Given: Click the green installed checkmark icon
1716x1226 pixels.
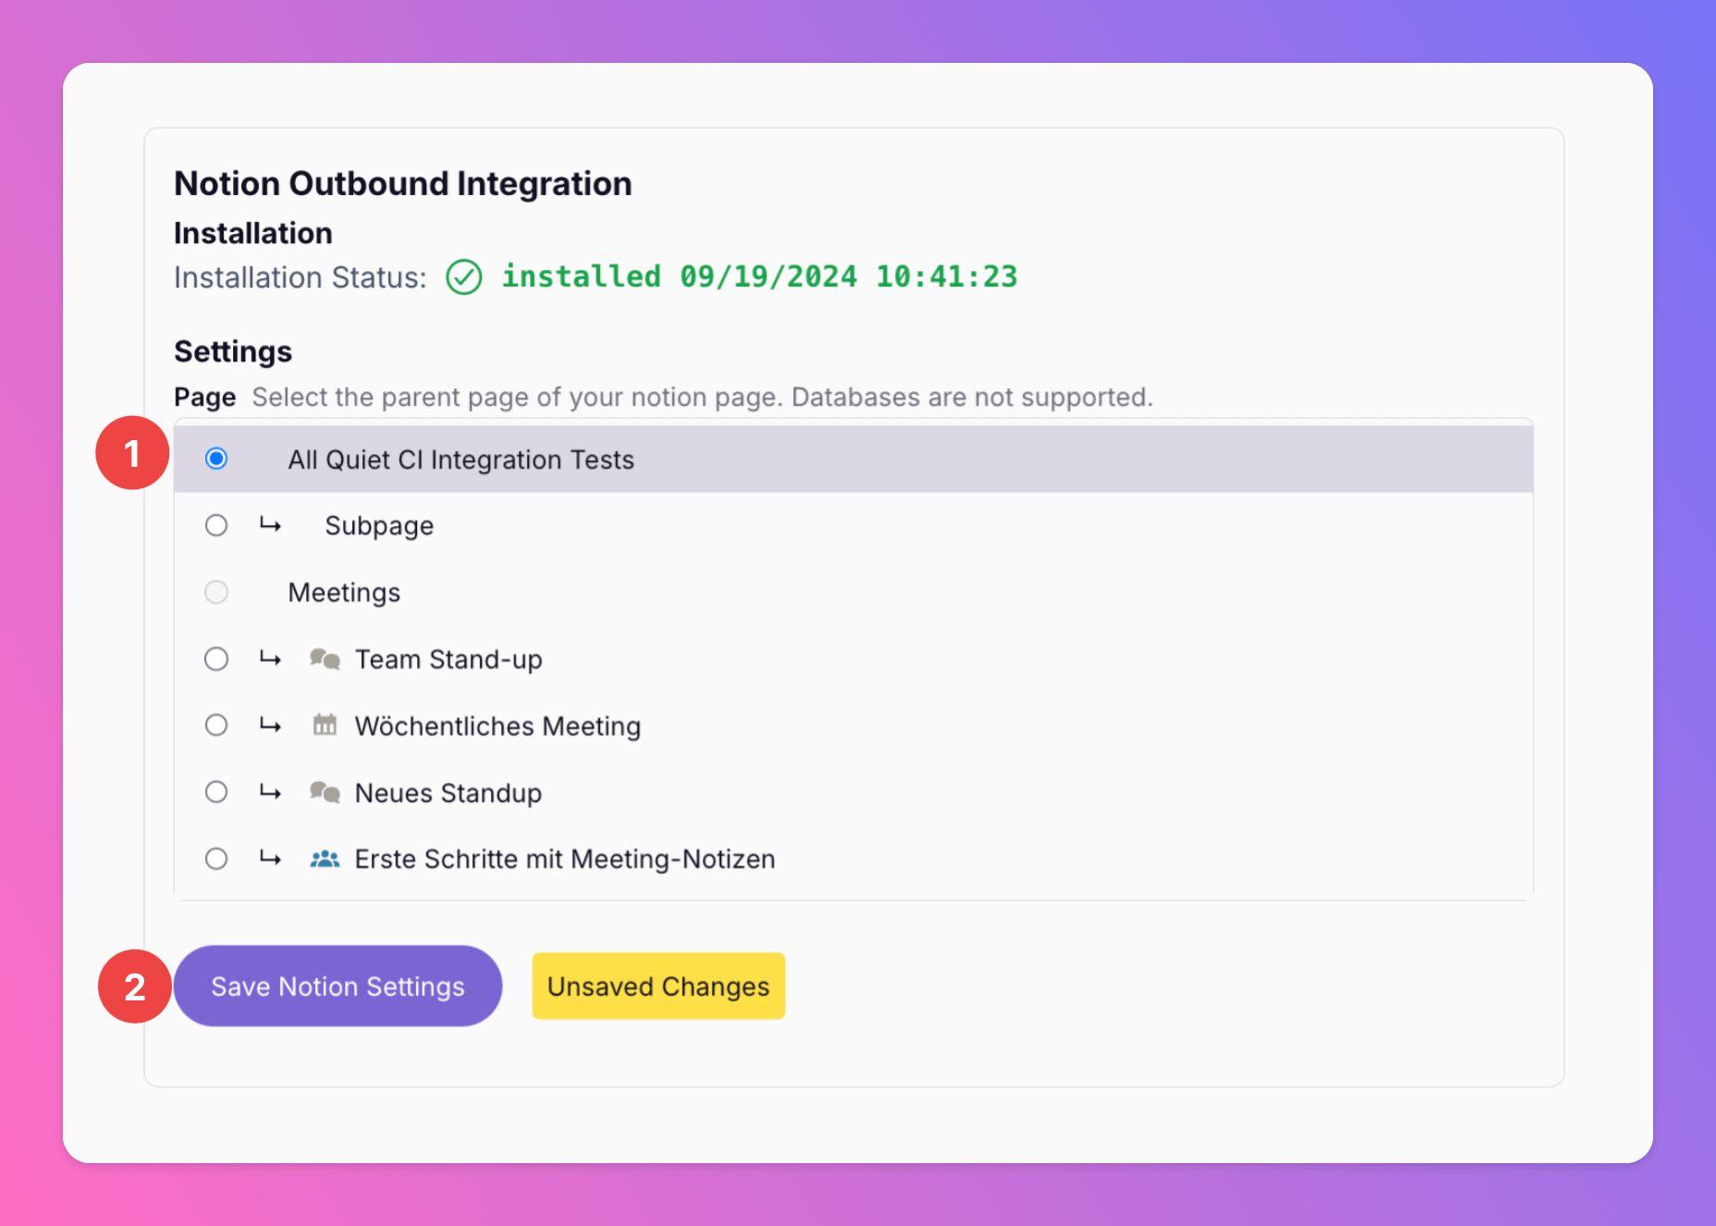Looking at the screenshot, I should 464,276.
